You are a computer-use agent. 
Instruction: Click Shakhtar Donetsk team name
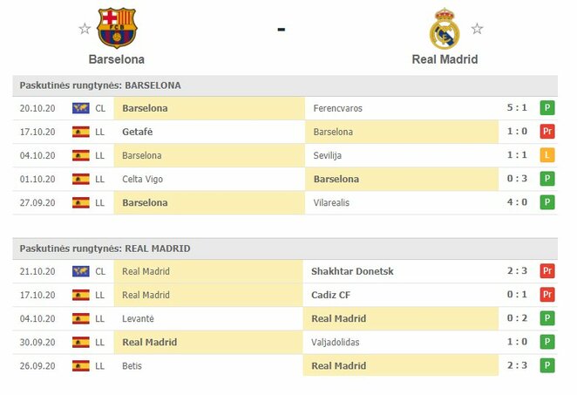point(352,271)
